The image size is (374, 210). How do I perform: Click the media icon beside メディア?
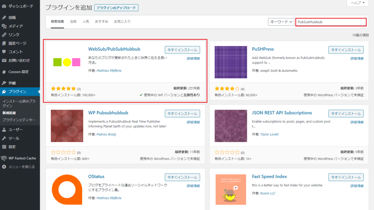[x=4, y=26]
